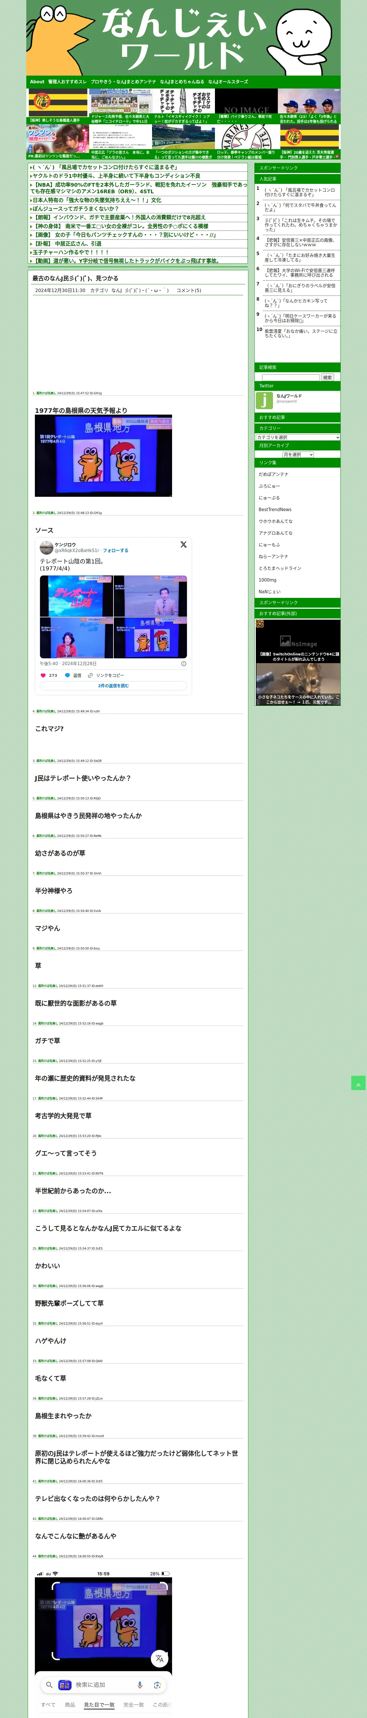This screenshot has width=367, height=1718.
Task: Open 管理人おすすめスレ in the navigation bar
Action: pyautogui.click(x=67, y=82)
